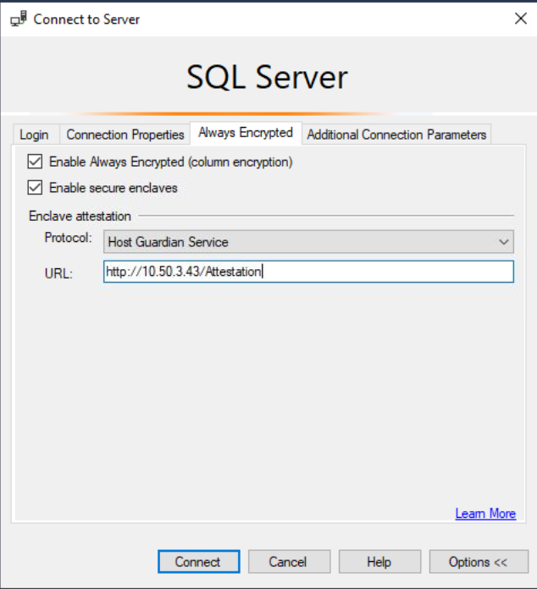
Task: Open Help for this dialog
Action: click(x=379, y=562)
